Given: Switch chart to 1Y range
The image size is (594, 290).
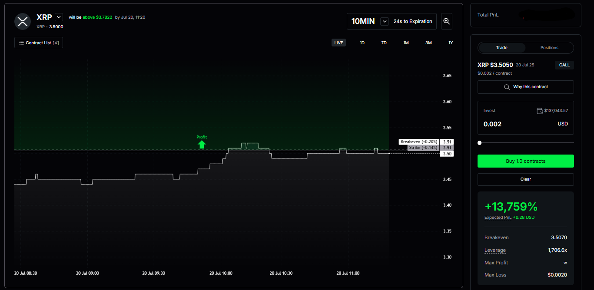Looking at the screenshot, I should tap(451, 43).
